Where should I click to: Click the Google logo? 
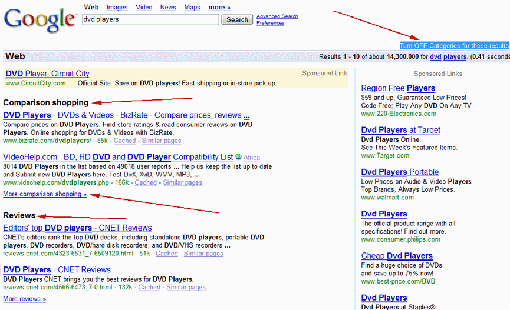[x=41, y=20]
